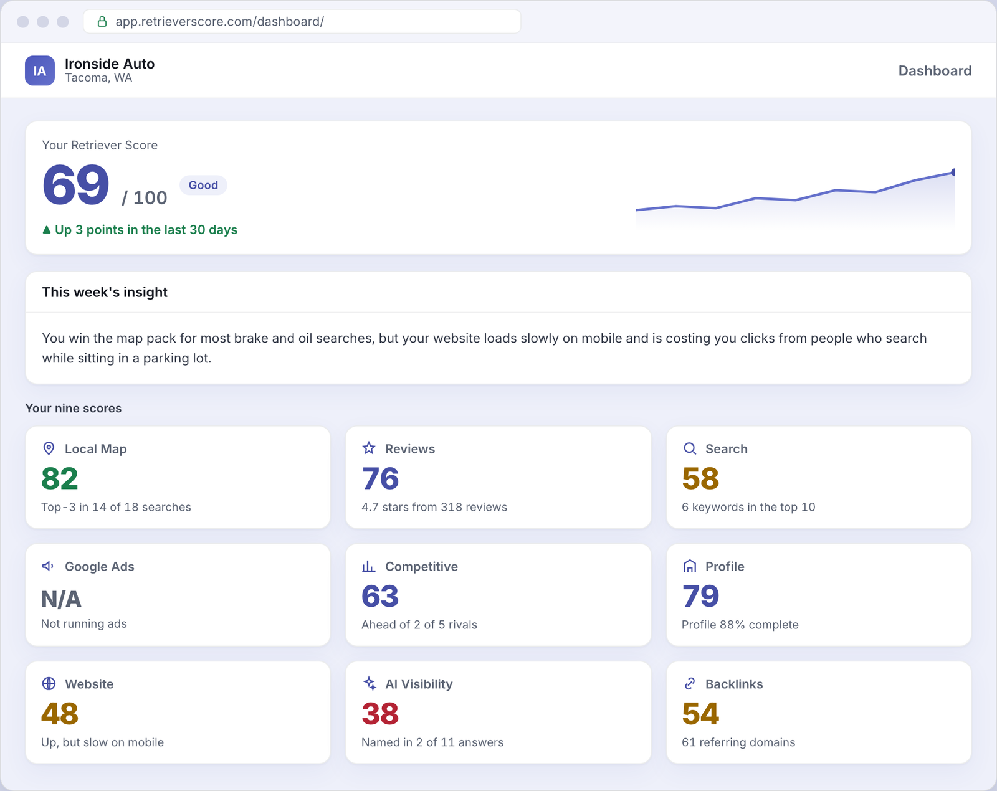Open the Dashboard navigation item

pyautogui.click(x=935, y=71)
